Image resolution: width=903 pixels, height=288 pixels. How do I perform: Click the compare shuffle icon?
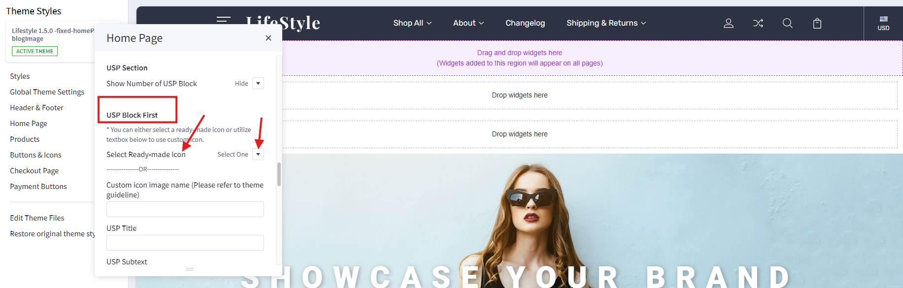click(x=758, y=23)
